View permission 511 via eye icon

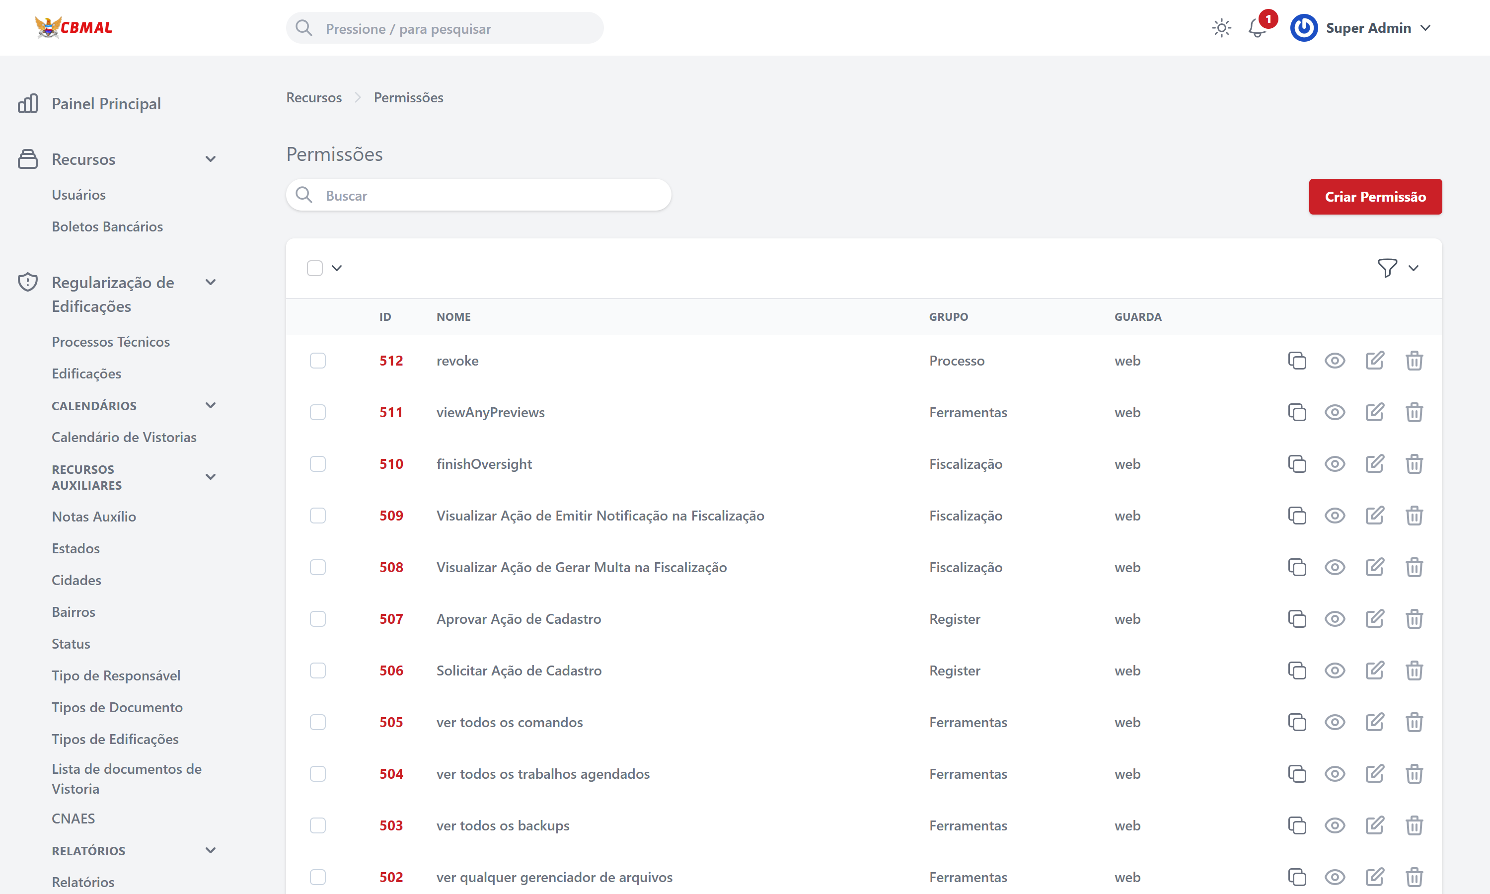1335,412
